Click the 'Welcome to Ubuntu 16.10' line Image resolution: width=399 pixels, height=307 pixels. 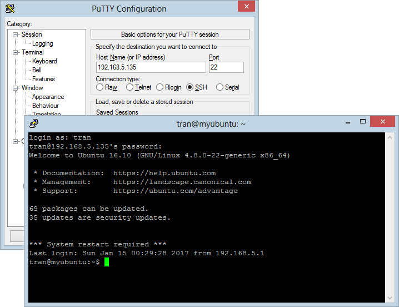pos(159,155)
